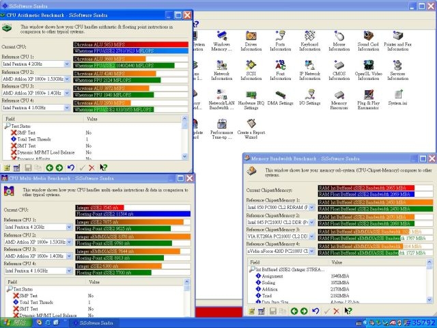Image resolution: width=437 pixels, height=328 pixels.
Task: Click scroll down arrow in CPU Arithmetic list
Action: 184,156
